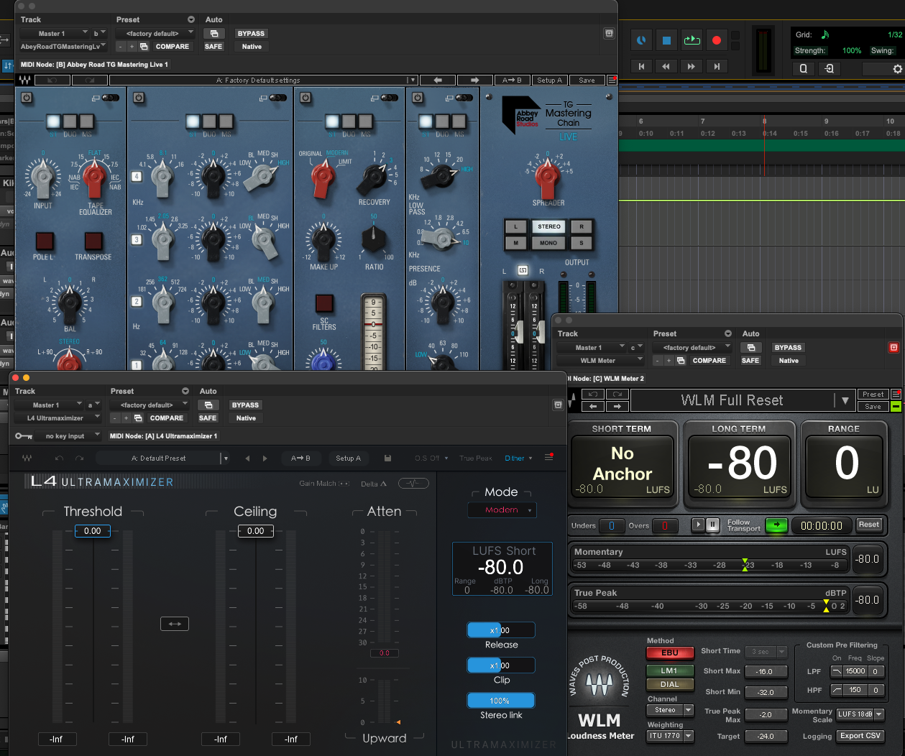Open the WLM Weighting dropdown showing ITU 1770

point(669,735)
